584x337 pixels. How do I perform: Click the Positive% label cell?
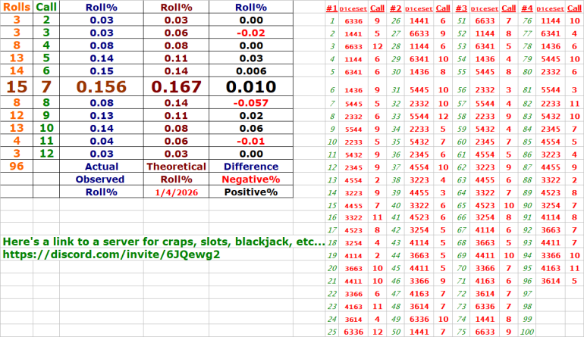point(251,192)
